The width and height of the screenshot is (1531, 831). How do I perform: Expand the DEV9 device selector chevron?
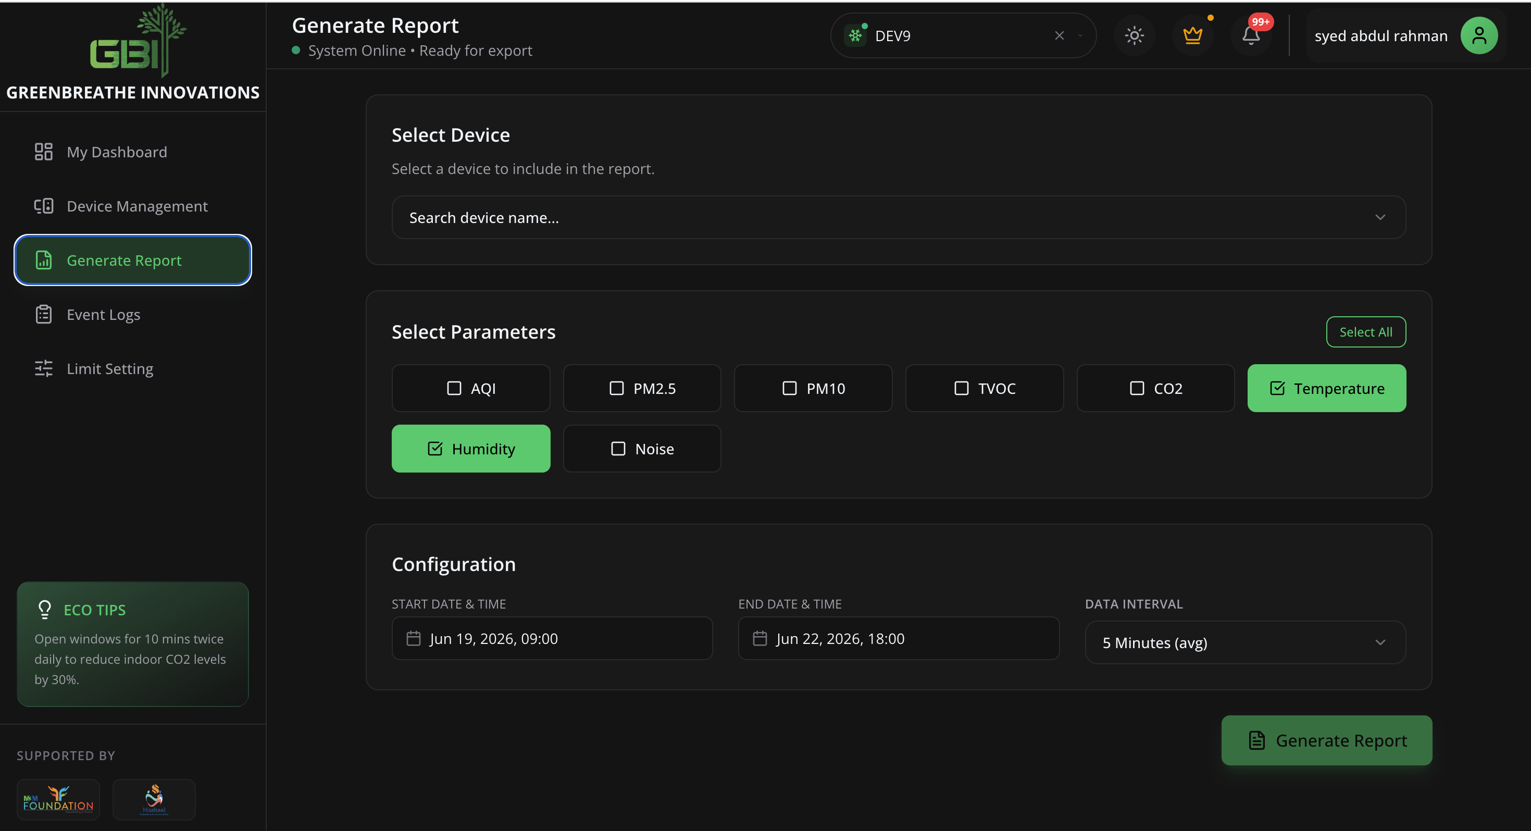click(1080, 35)
